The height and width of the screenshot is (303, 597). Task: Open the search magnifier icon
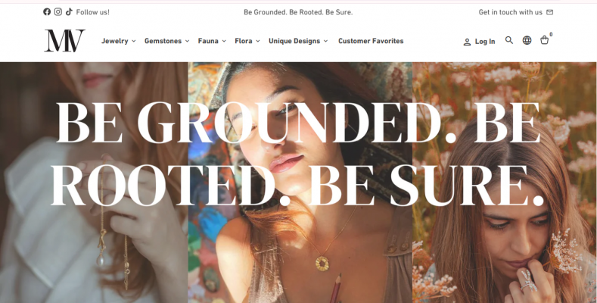[509, 41]
